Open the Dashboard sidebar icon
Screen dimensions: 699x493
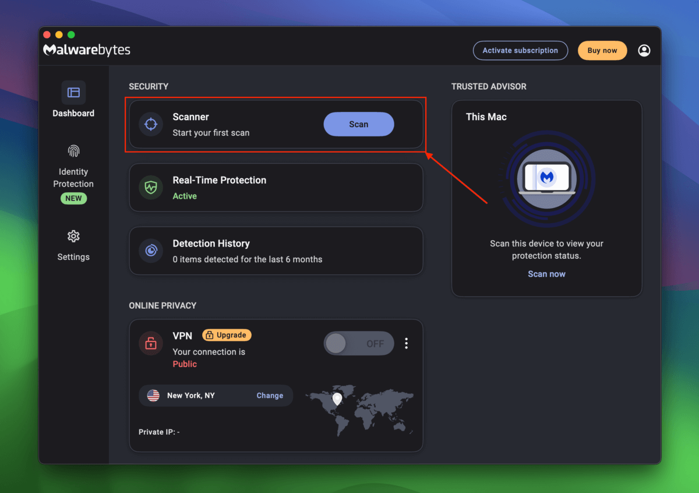(73, 92)
